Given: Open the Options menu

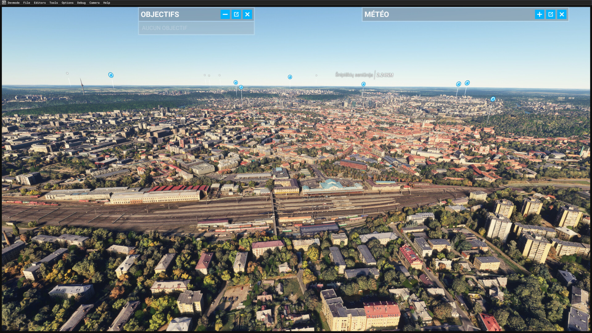Looking at the screenshot, I should click(x=68, y=3).
